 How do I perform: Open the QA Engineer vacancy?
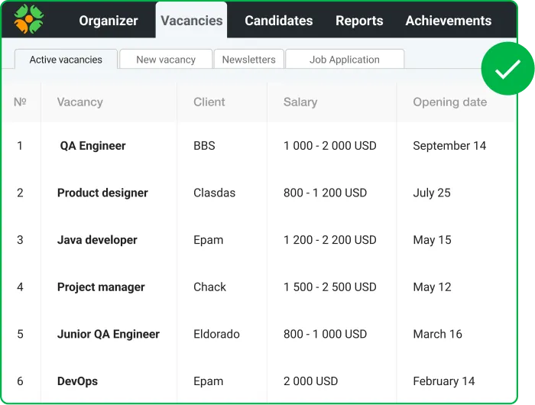92,146
